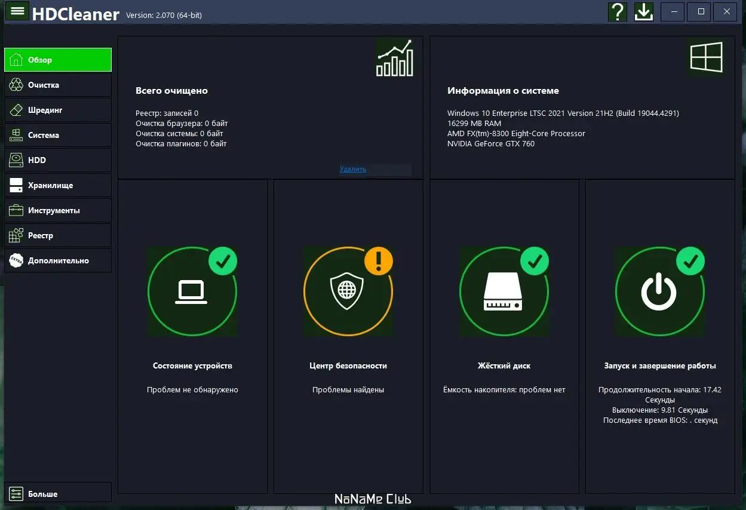Click the Информация о системе heading
Screen dimensions: 746x510
click(503, 91)
